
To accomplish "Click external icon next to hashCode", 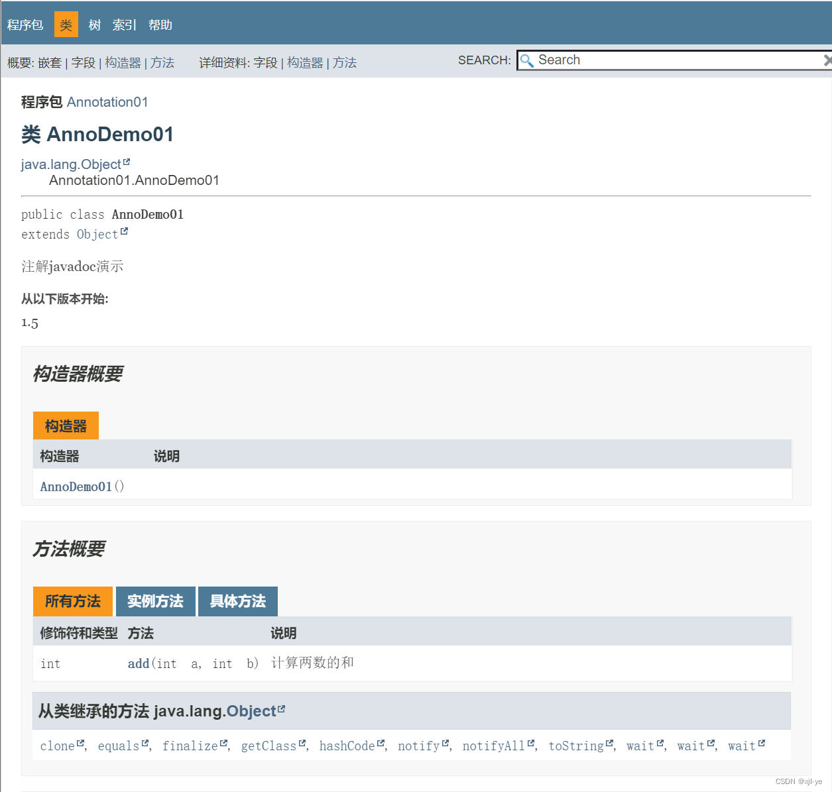I will point(381,743).
